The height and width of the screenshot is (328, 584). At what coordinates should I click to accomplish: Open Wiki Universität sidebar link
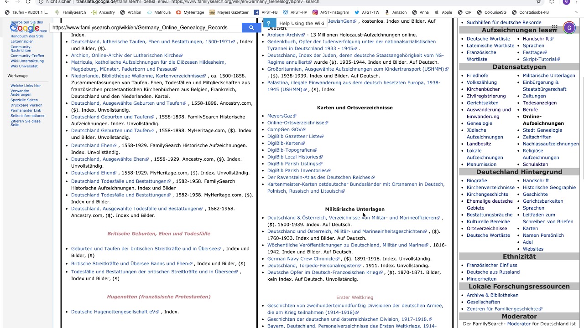click(x=24, y=66)
